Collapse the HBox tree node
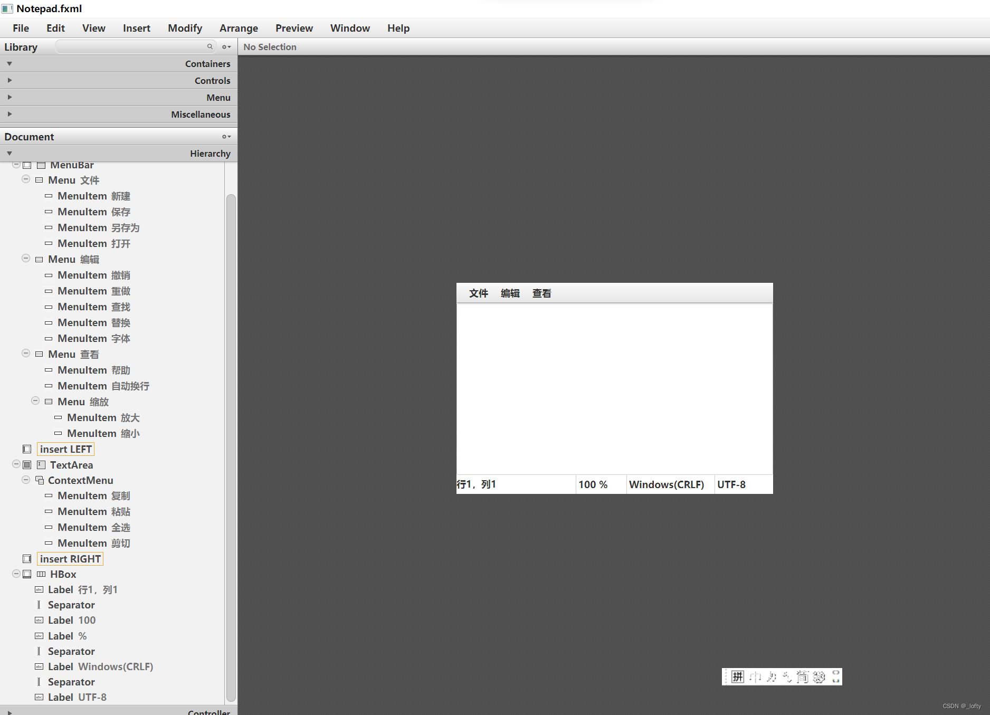The image size is (990, 715). pos(16,574)
